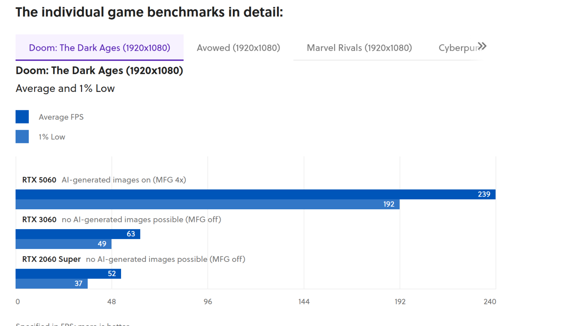Viewport: 568px width, 326px height.
Task: Toggle the 1% Low legend label
Action: pos(52,137)
